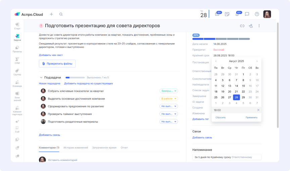Switch to Затраченное время tab
Screen dimensions: 290x171
pos(104,148)
